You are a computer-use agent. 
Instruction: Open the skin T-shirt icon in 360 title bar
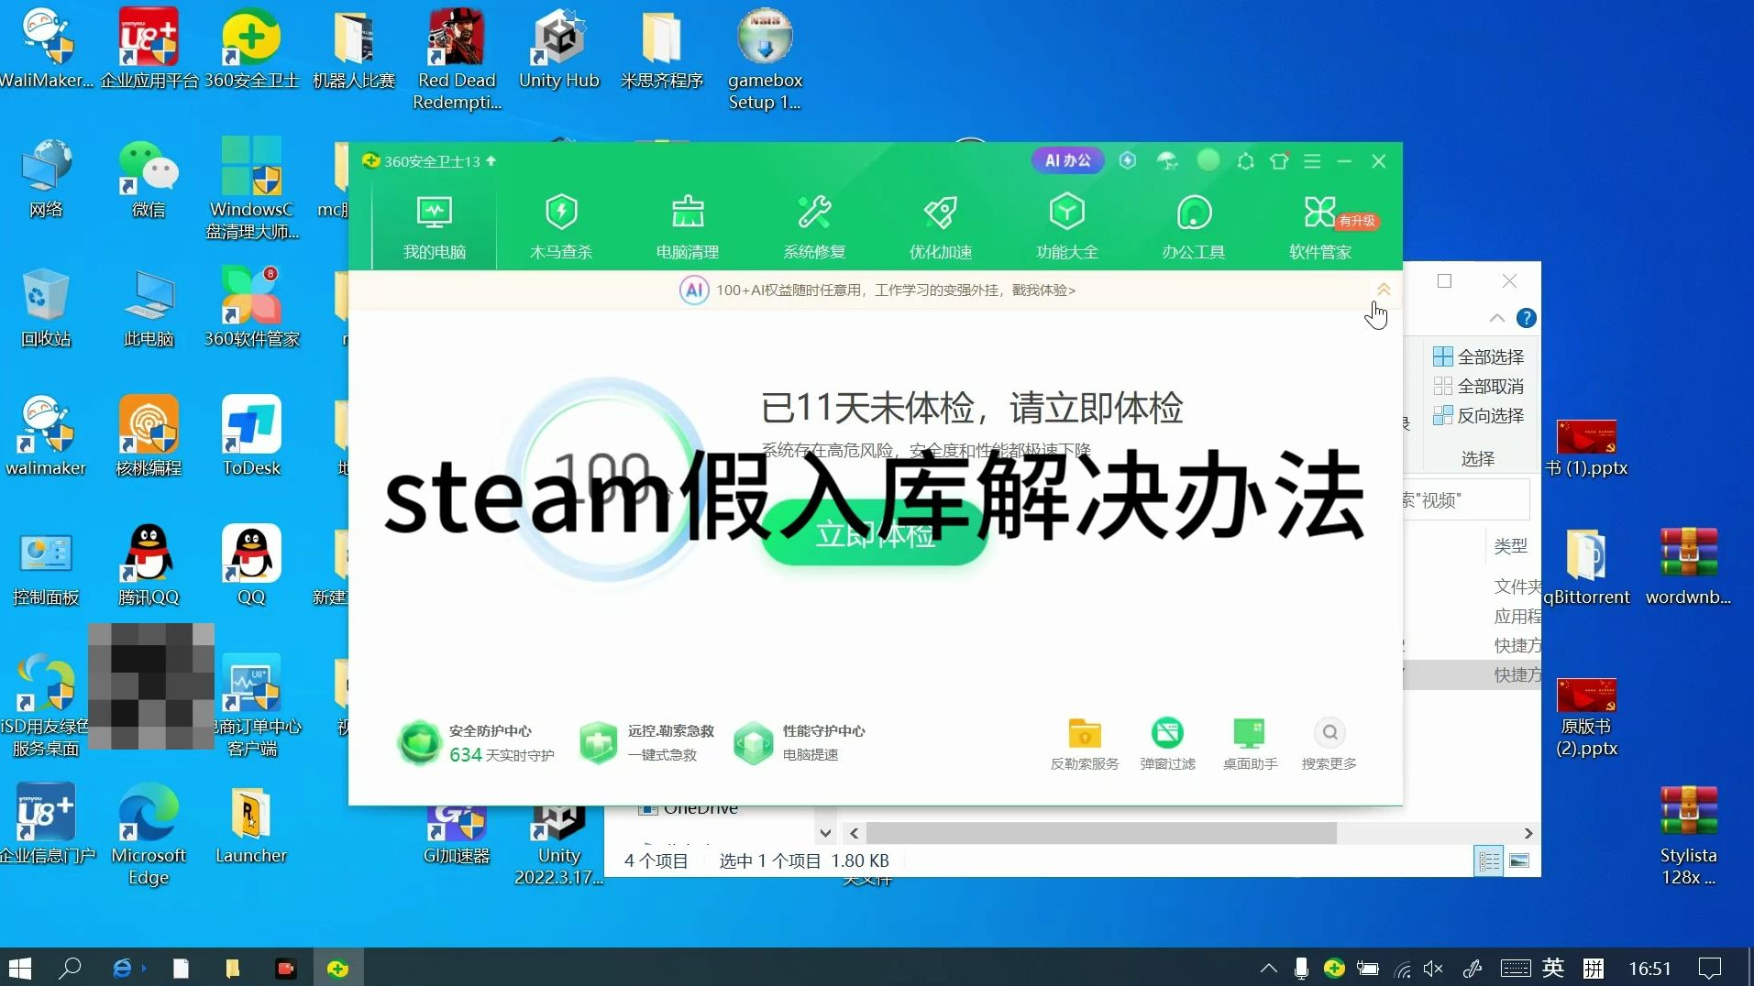click(x=1279, y=161)
